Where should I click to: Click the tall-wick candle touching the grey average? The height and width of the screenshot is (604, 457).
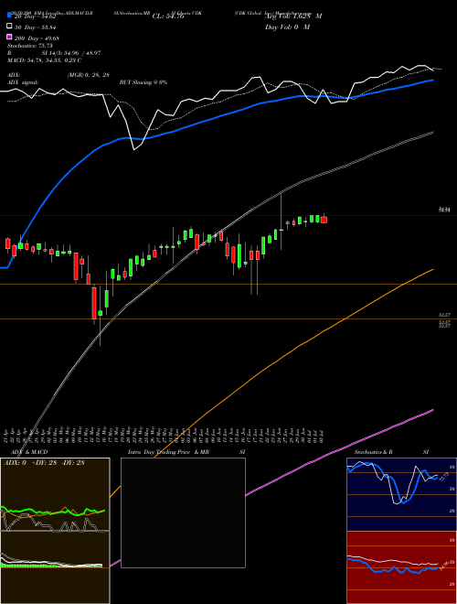(282, 221)
